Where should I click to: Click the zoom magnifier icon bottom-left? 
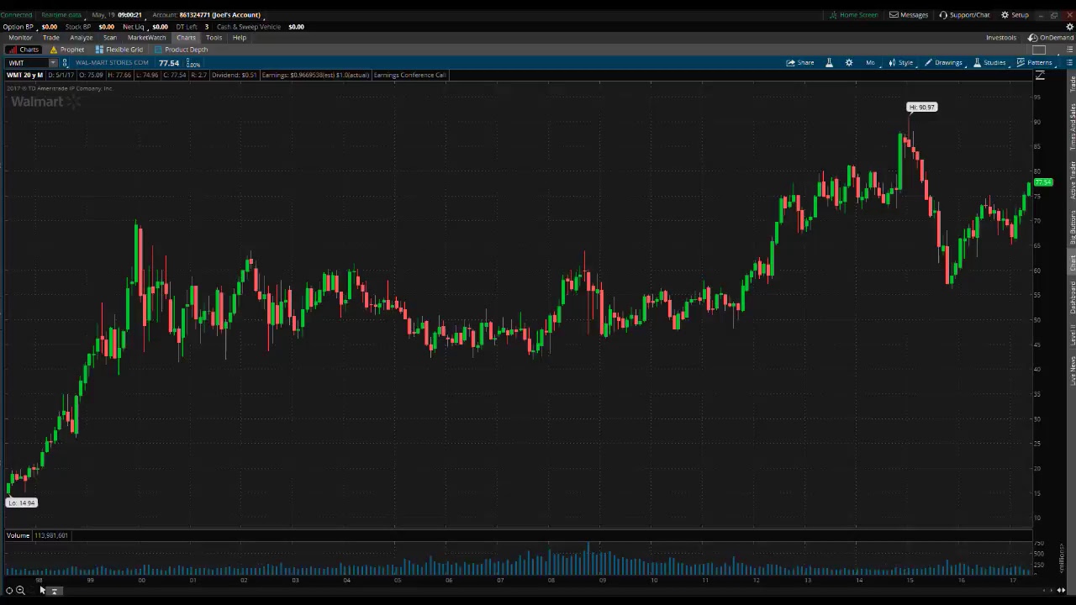[20, 591]
